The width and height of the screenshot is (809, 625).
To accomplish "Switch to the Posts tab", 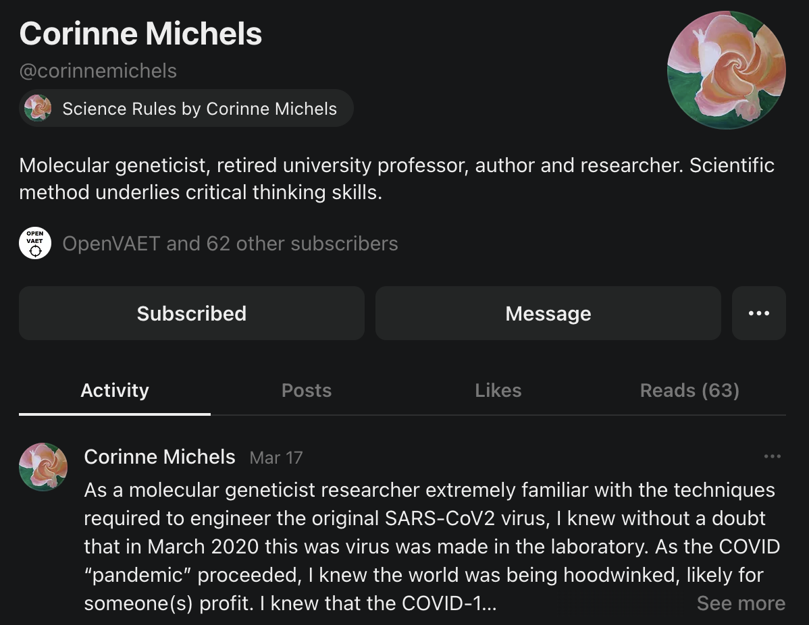I will pyautogui.click(x=307, y=391).
